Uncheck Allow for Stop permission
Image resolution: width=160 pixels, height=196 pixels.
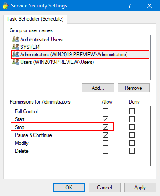(x=105, y=127)
